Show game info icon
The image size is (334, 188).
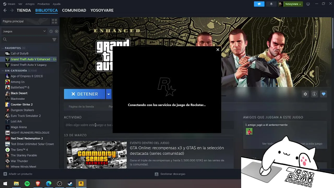[314, 94]
